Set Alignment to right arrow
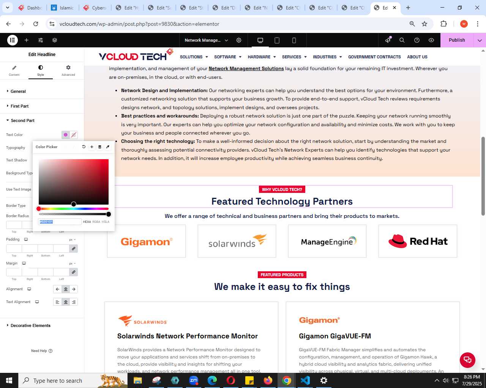The height and width of the screenshot is (388, 486). pyautogui.click(x=74, y=289)
